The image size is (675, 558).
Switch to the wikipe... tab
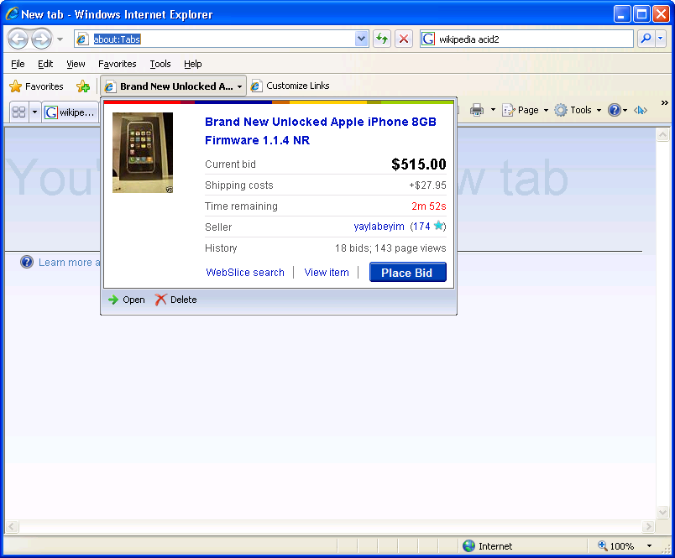click(71, 112)
